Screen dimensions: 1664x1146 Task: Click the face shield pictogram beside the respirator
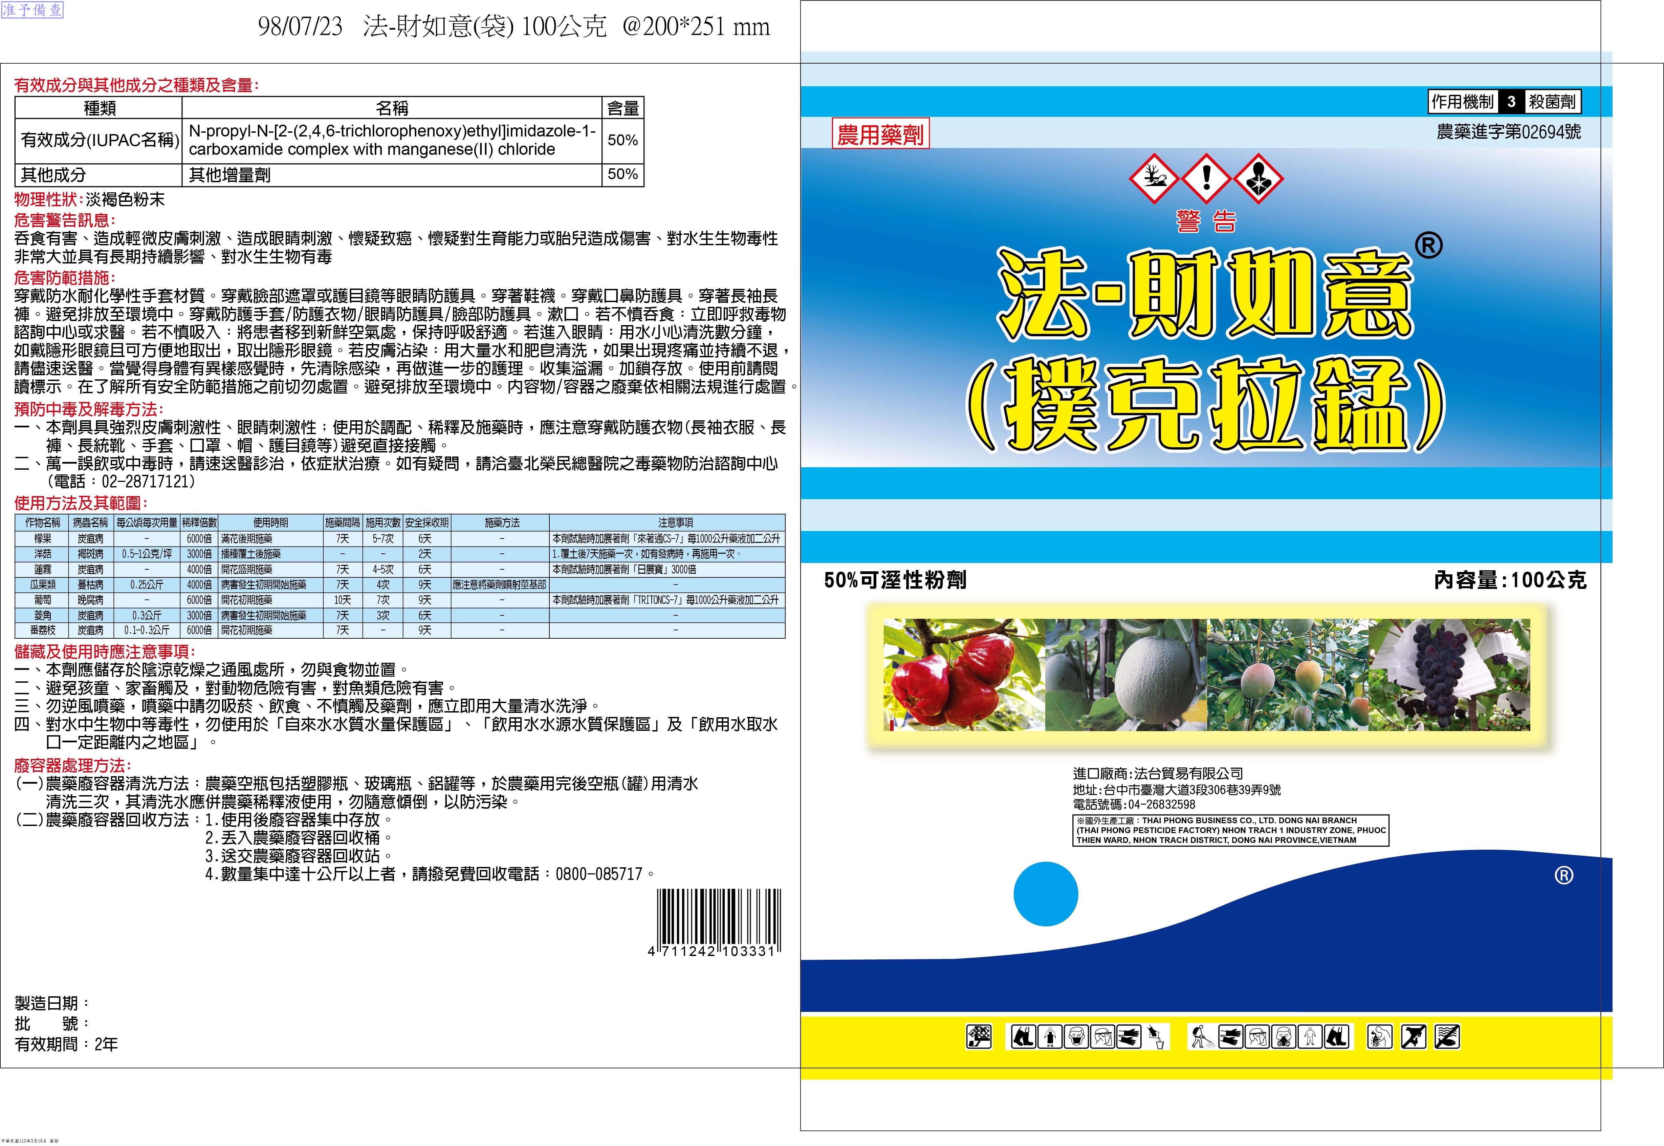click(1256, 1036)
